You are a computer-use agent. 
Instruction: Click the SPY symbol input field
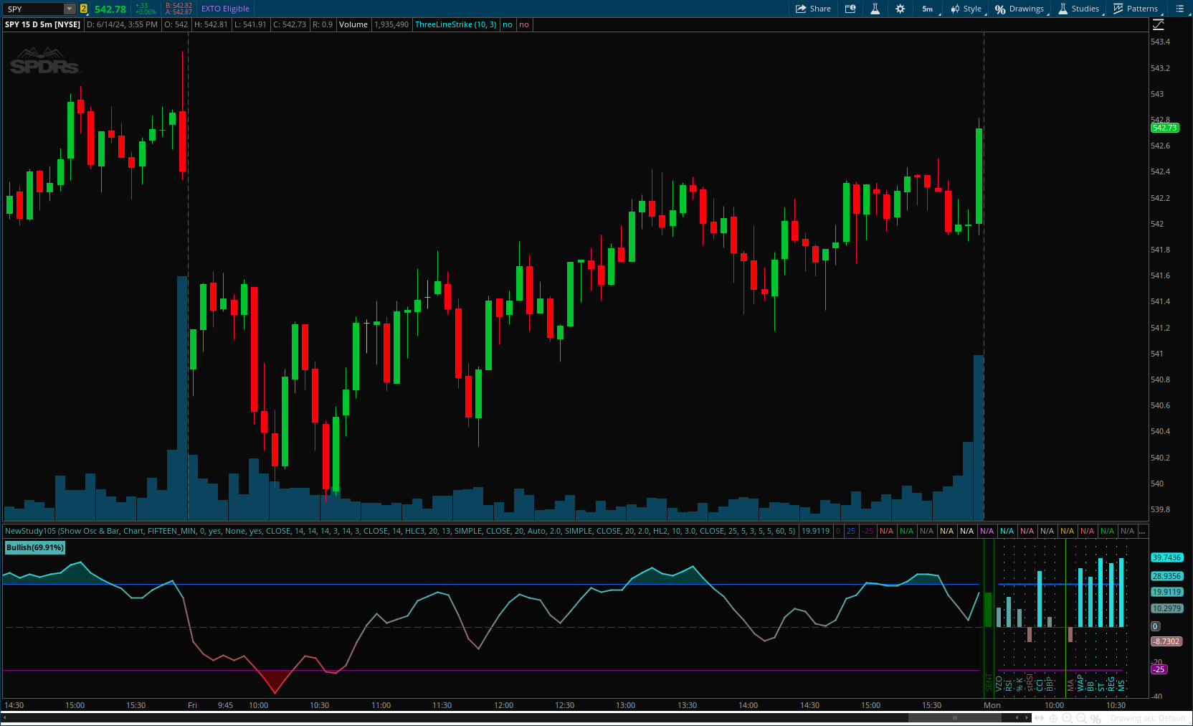(x=34, y=9)
